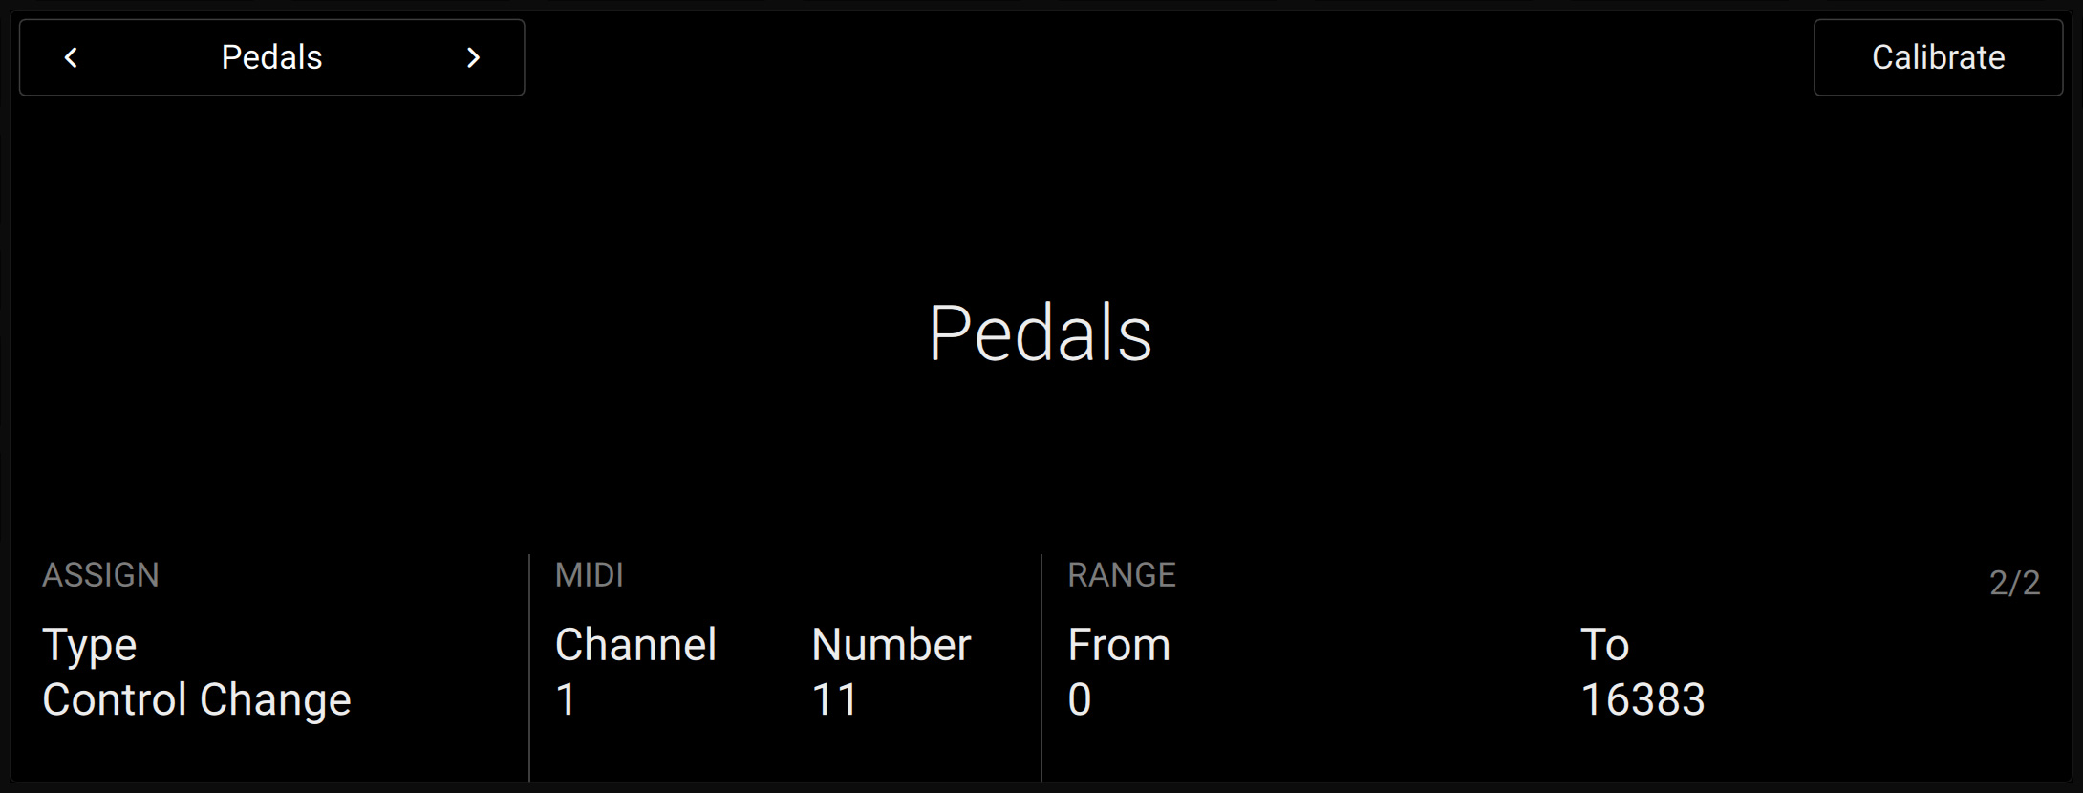The image size is (2083, 793).
Task: Select the ASSIGN section header
Action: point(100,575)
